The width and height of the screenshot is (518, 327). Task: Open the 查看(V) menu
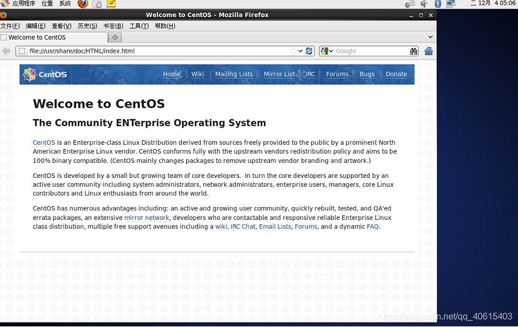61,26
